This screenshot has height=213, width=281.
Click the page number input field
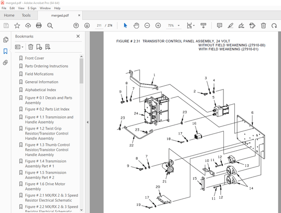99,26
